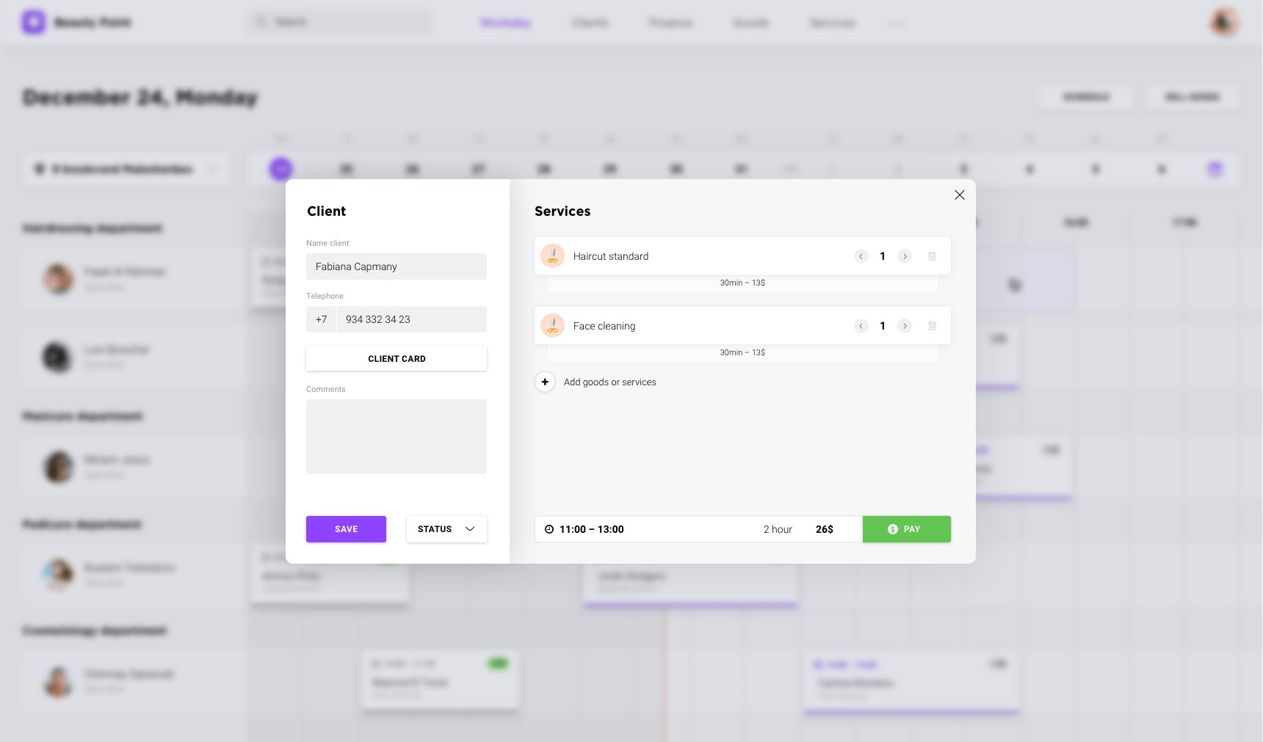Remove Haircut standard using its trash icon

click(932, 255)
